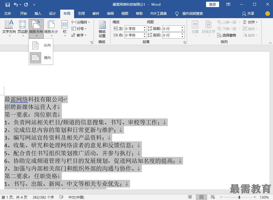Open the 段落 paragraph dialog launcher
The width and height of the screenshot is (273, 200).
pyautogui.click(x=185, y=42)
